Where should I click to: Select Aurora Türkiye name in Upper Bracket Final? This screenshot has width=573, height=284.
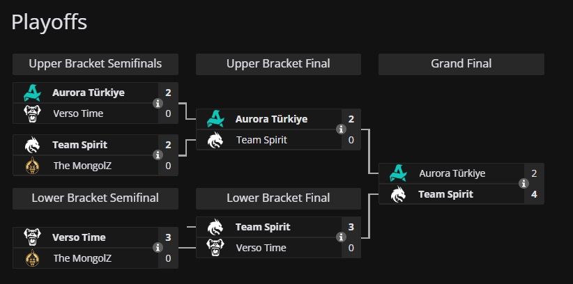pyautogui.click(x=271, y=119)
